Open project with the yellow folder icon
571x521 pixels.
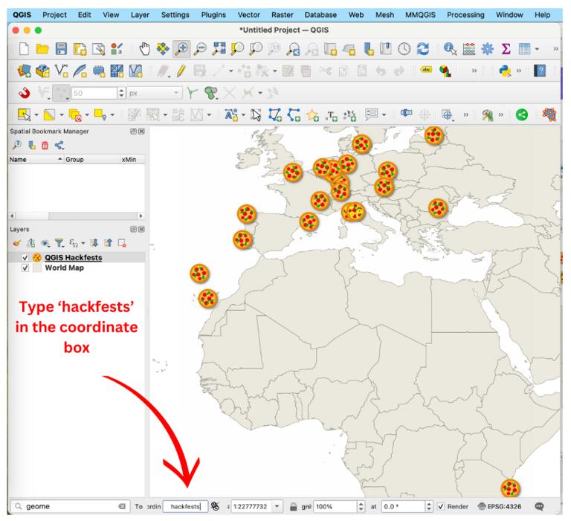42,48
